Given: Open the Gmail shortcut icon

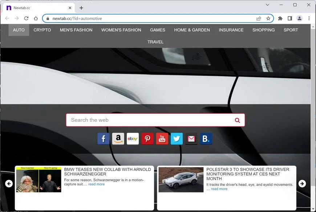Looking at the screenshot, I should point(191,138).
